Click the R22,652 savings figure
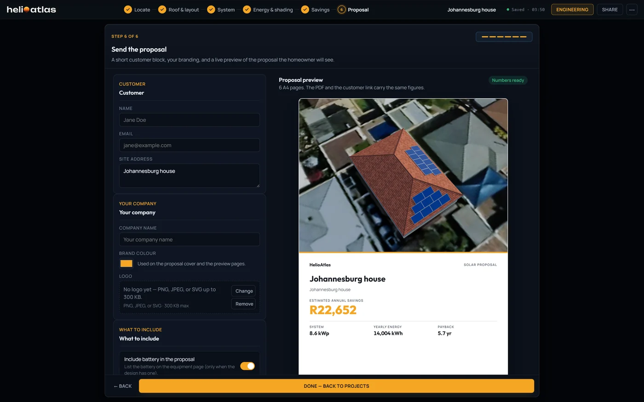The width and height of the screenshot is (644, 402). [333, 310]
